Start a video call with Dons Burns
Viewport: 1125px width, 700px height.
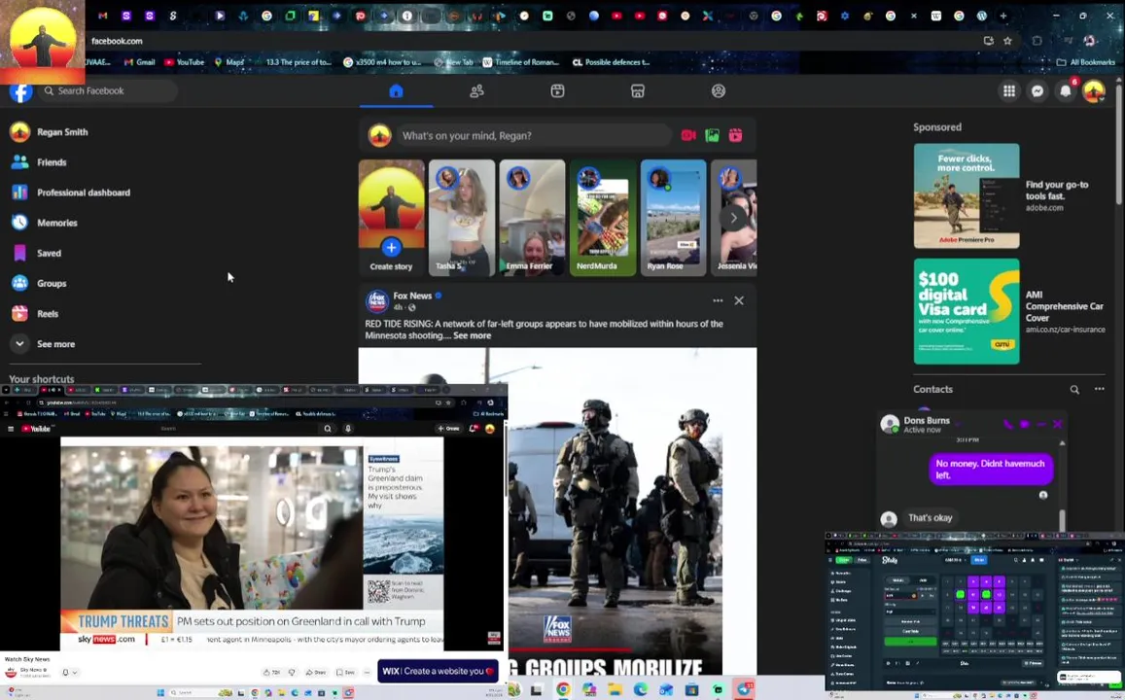click(1025, 424)
